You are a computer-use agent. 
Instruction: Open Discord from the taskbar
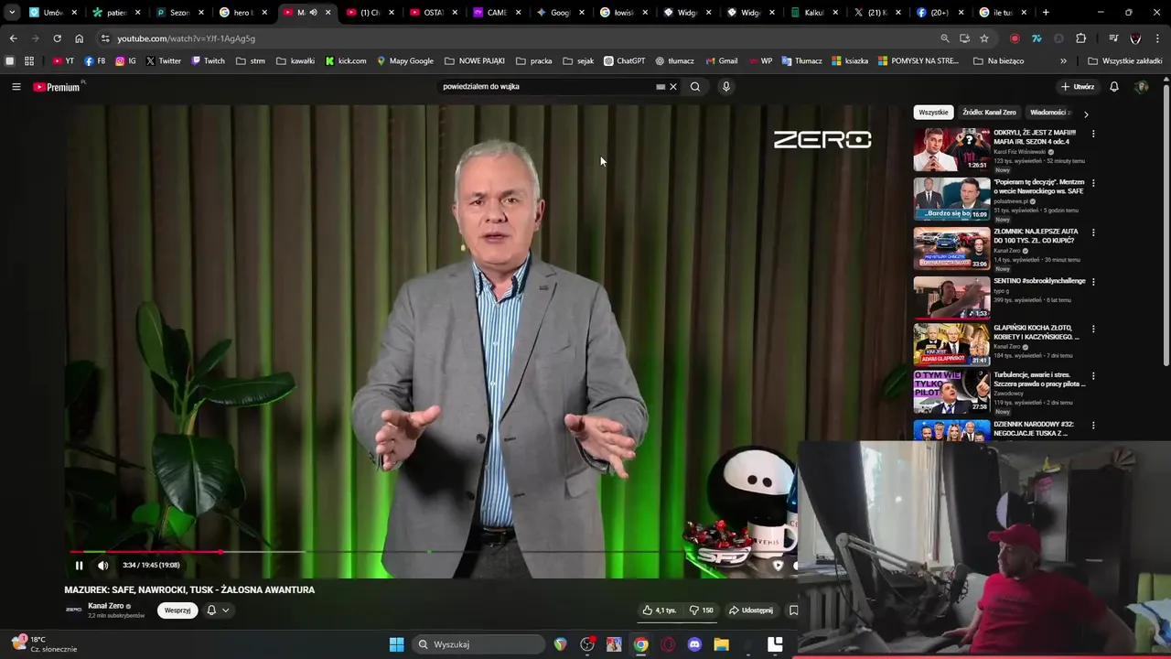pos(694,644)
